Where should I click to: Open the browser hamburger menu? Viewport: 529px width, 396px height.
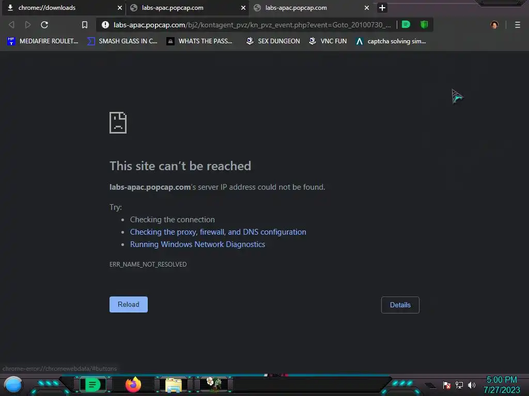pyautogui.click(x=518, y=25)
